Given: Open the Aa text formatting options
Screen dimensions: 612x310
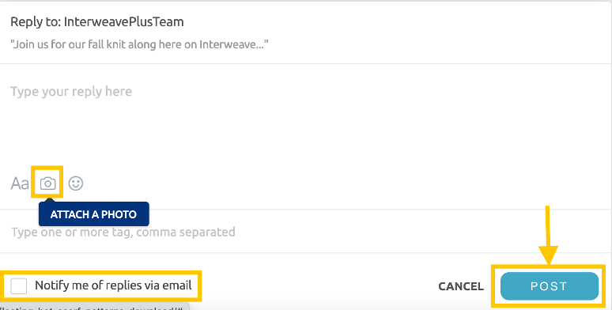Looking at the screenshot, I should click(x=20, y=183).
